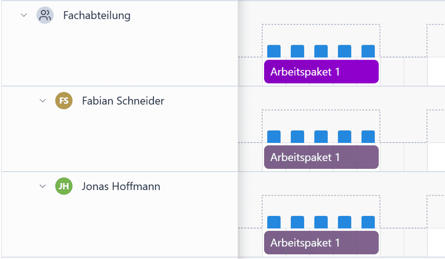445x259 pixels.
Task: Open Jonas Hoffmann's Arbeitspaket 1 bar
Action: click(321, 243)
